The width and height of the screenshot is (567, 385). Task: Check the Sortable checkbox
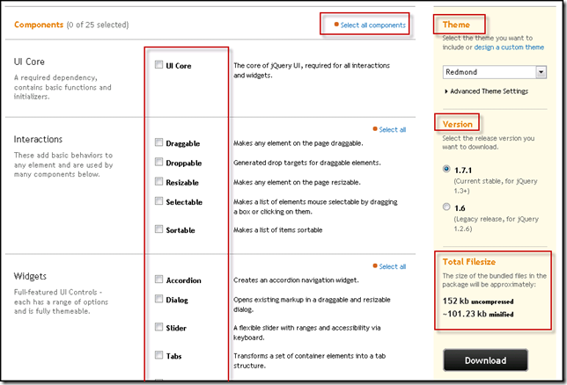tap(158, 229)
